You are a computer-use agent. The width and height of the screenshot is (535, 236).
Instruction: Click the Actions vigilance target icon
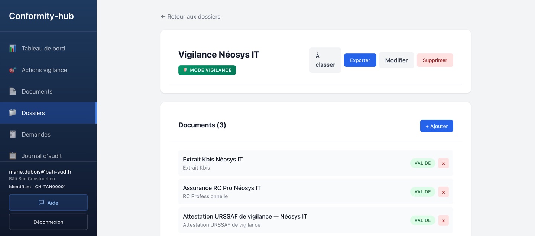[13, 70]
